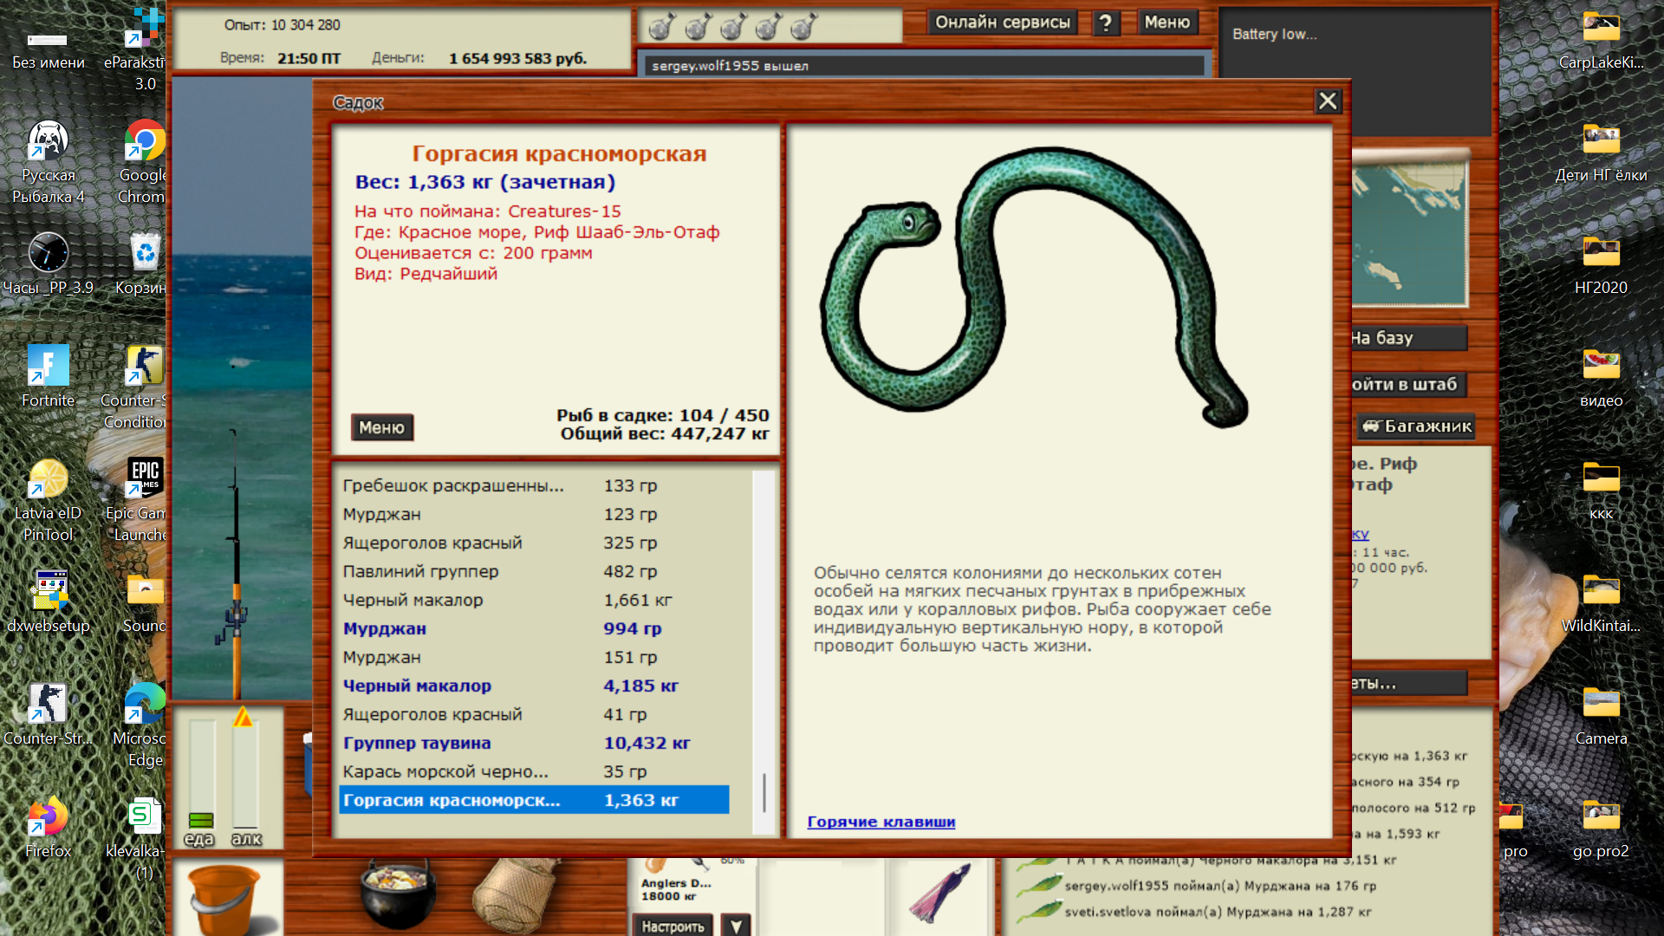Open the Горячие клавиши link
The height and width of the screenshot is (936, 1664).
click(881, 822)
